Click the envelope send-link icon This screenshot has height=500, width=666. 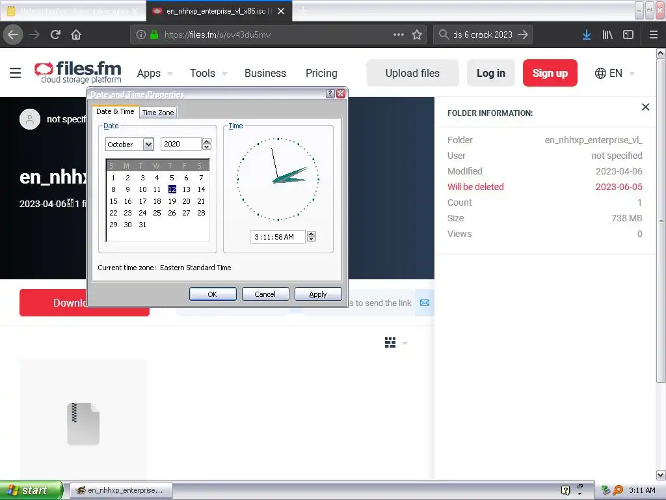pyautogui.click(x=424, y=303)
